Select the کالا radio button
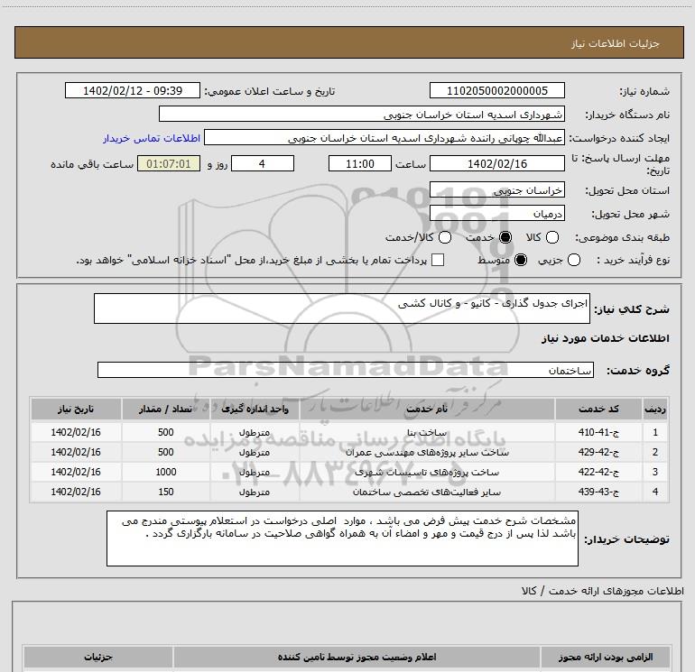This screenshot has height=672, width=695. click(552, 237)
